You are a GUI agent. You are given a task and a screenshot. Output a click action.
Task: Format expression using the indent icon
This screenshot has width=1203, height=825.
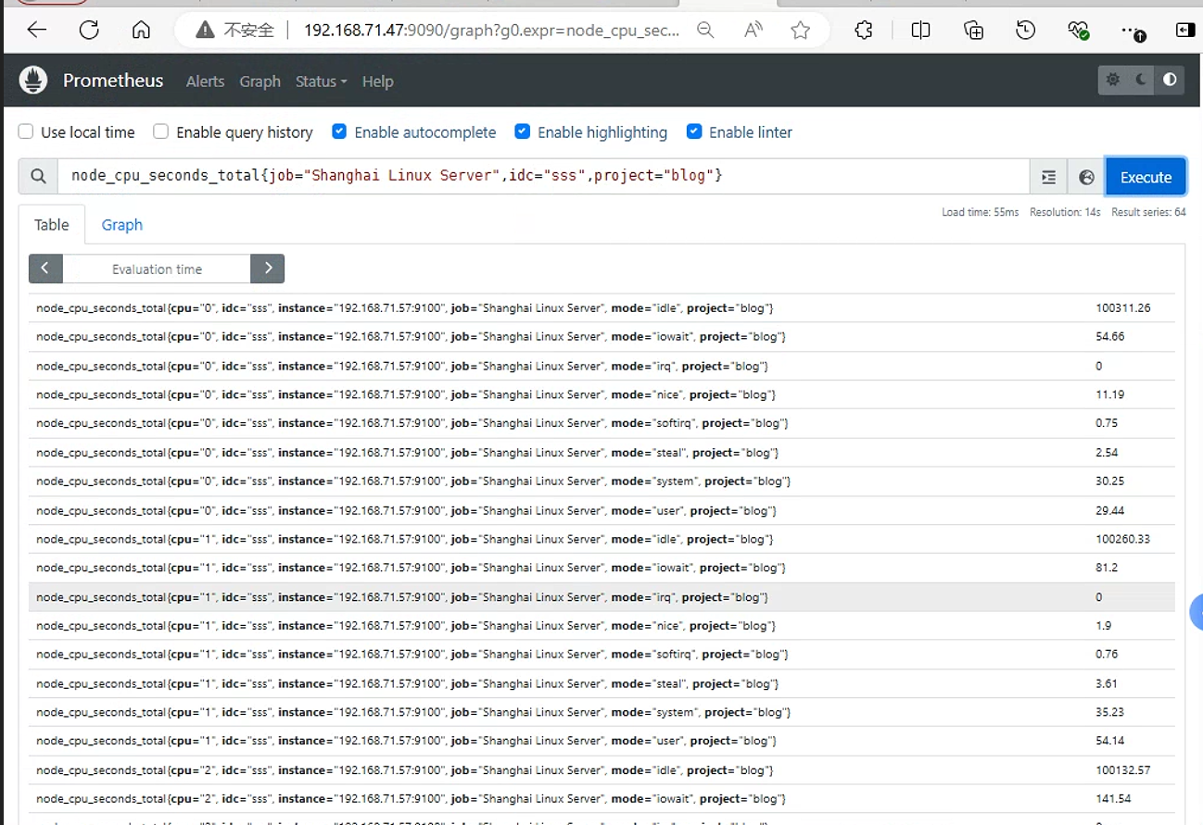pyautogui.click(x=1049, y=177)
